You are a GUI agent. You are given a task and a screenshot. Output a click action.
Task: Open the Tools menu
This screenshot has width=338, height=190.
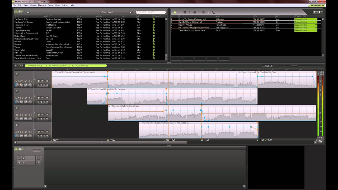pos(50,5)
